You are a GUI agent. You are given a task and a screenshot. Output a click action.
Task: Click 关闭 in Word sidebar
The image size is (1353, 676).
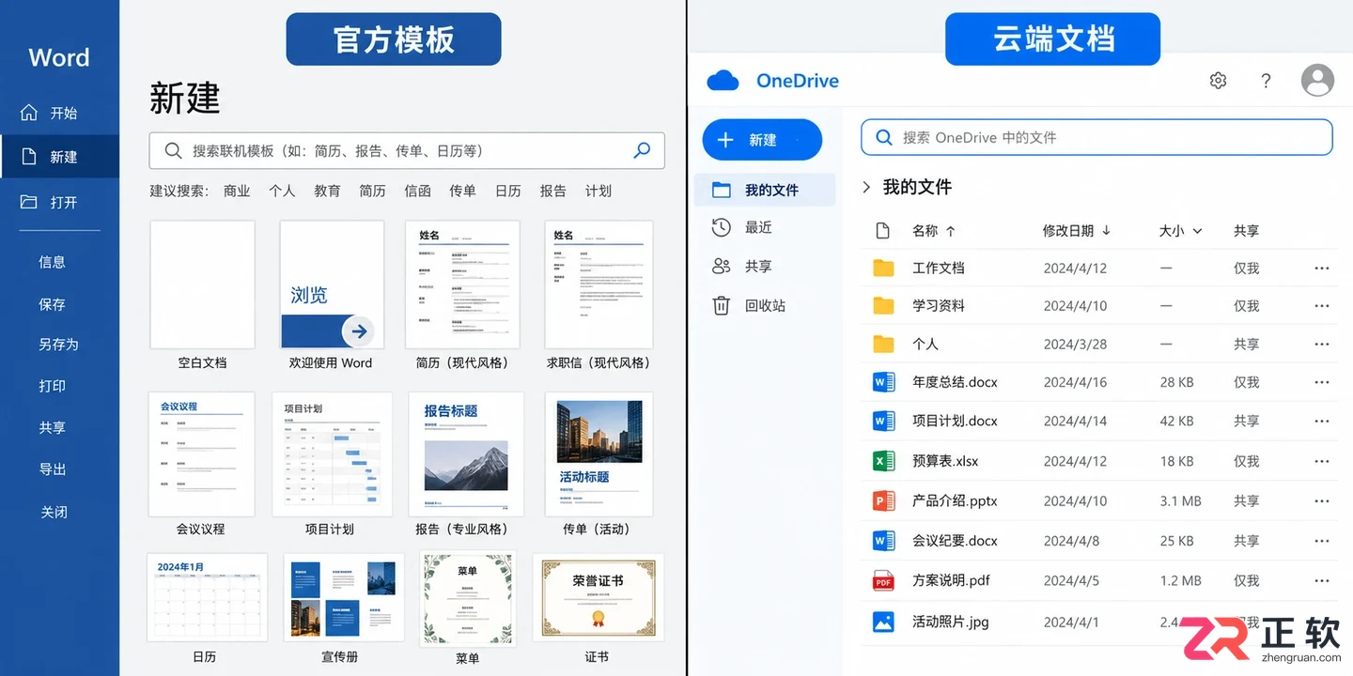click(54, 512)
